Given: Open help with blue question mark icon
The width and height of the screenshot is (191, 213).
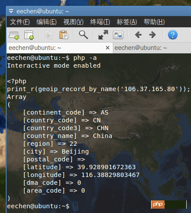Looking at the screenshot, I should pyautogui.click(x=173, y=35).
